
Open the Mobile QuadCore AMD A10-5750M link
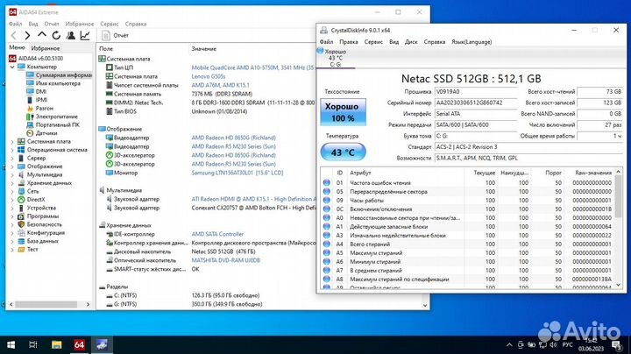point(252,67)
